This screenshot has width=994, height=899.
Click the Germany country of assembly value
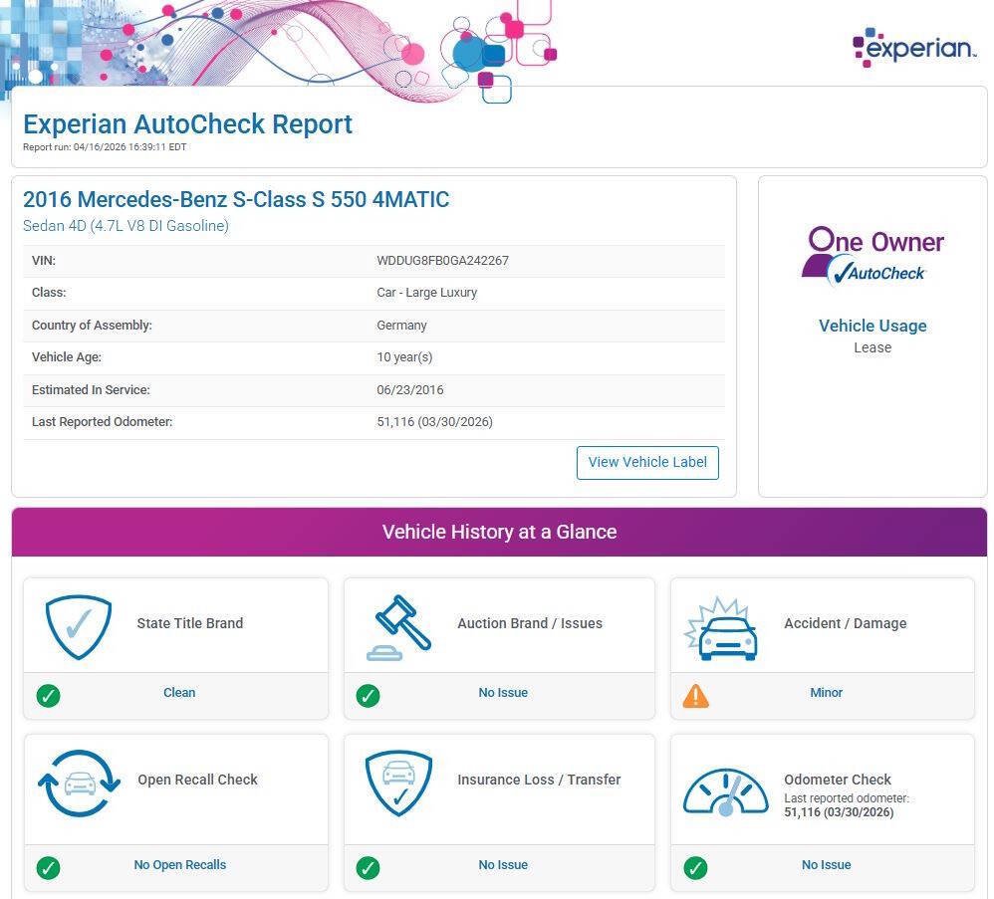pos(401,325)
